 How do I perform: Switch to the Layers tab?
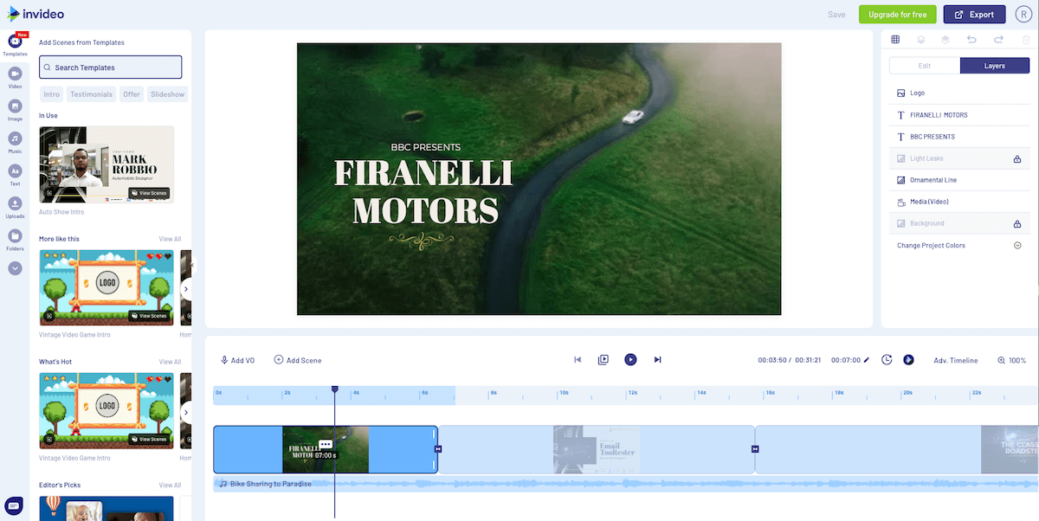click(x=995, y=66)
